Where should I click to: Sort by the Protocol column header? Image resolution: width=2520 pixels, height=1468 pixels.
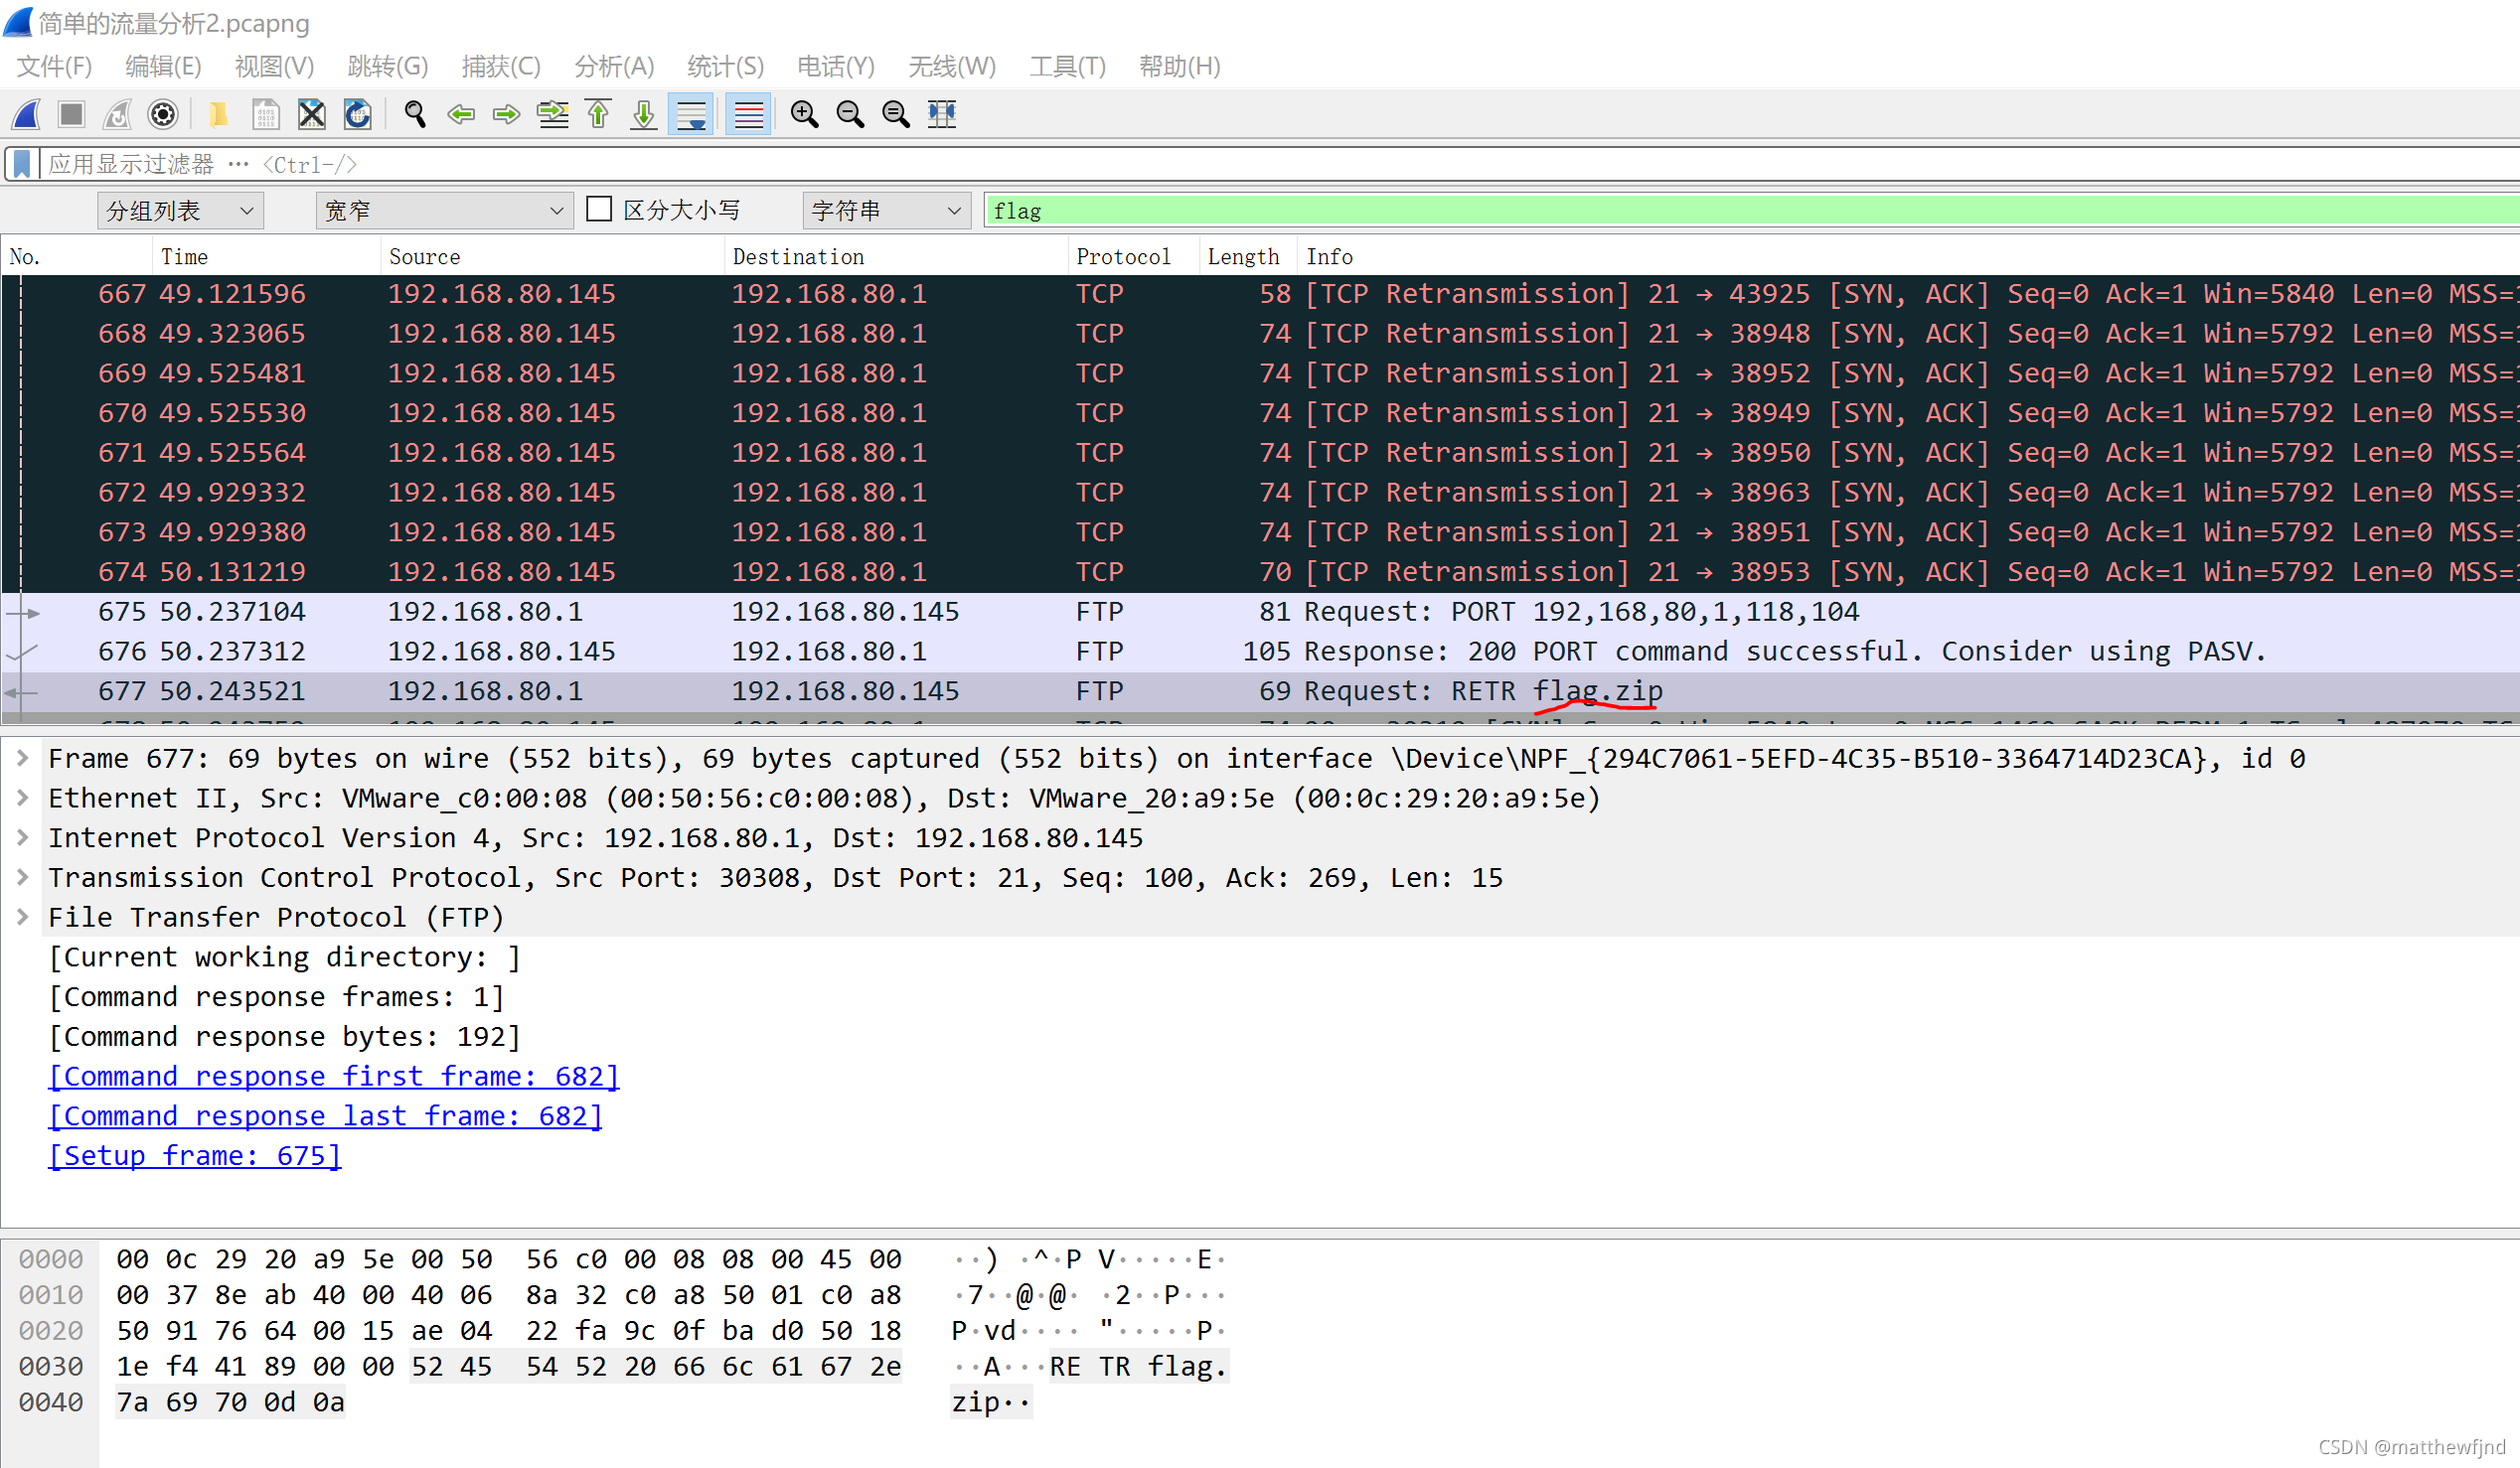1133,257
